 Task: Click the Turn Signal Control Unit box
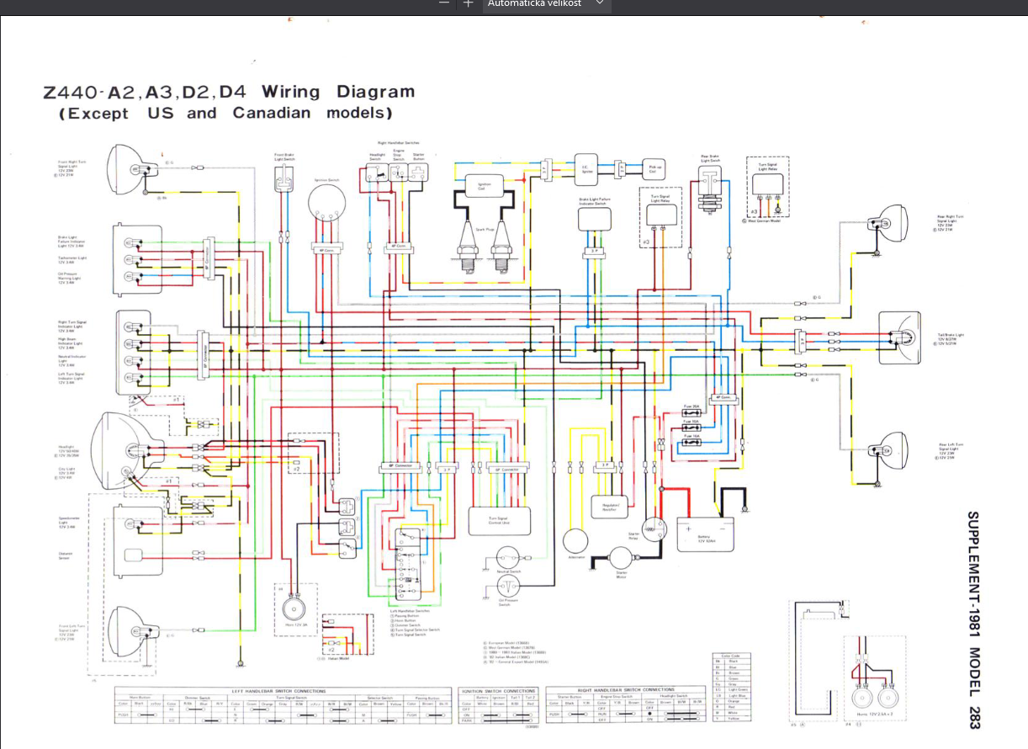coord(499,522)
